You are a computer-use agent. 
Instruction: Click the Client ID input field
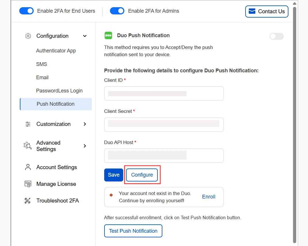[x=164, y=93]
